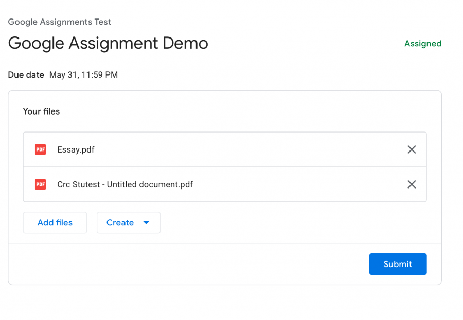Click the word 'files' in Add files
This screenshot has height=320, width=463.
click(64, 223)
